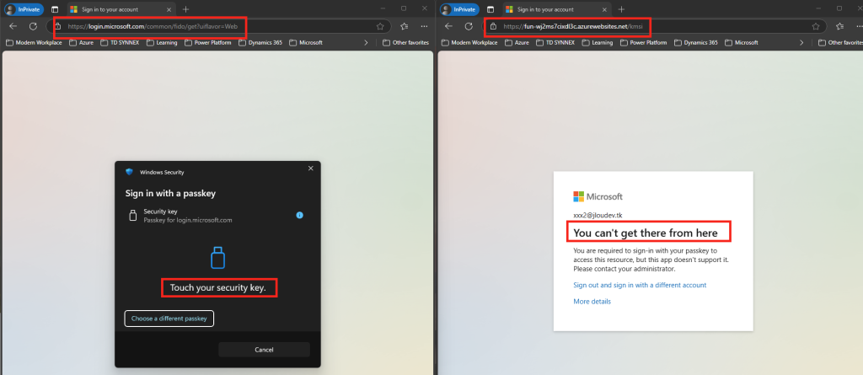Click the Windows Security shield icon
863x375 pixels.
pyautogui.click(x=130, y=172)
